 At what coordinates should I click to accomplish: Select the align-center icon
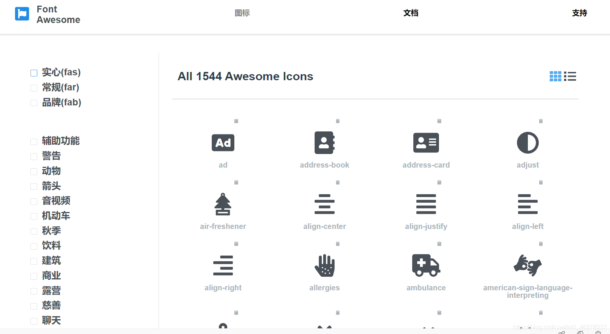pyautogui.click(x=324, y=204)
